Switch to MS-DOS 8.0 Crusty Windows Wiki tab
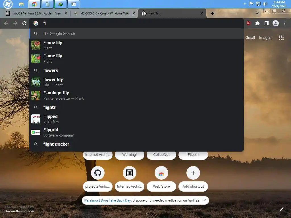Screen dimensions: 291x218 click(x=104, y=13)
